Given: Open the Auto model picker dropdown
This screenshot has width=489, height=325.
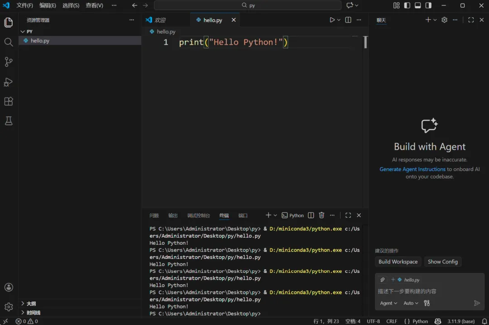Looking at the screenshot, I should click(411, 303).
